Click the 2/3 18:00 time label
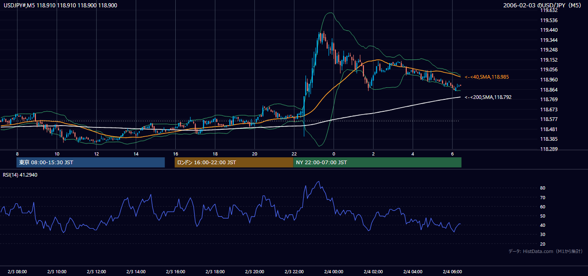 point(215,271)
